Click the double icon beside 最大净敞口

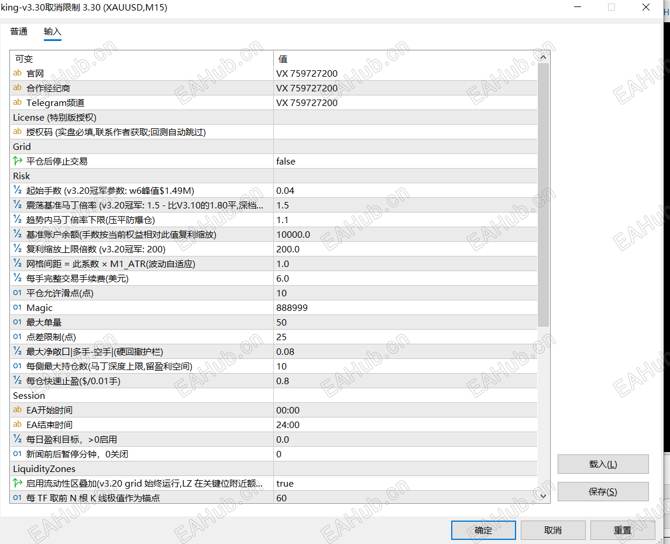pos(17,351)
